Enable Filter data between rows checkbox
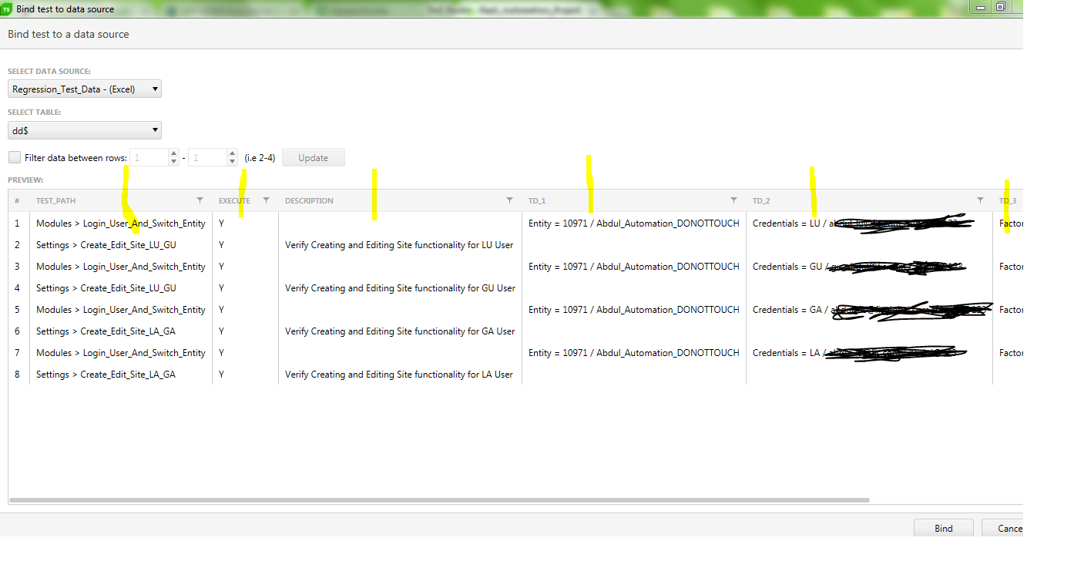The width and height of the screenshot is (1074, 578). (x=15, y=157)
